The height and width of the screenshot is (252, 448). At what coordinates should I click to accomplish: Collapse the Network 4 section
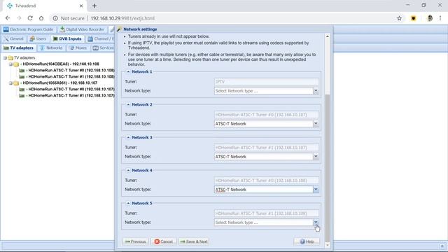point(128,170)
